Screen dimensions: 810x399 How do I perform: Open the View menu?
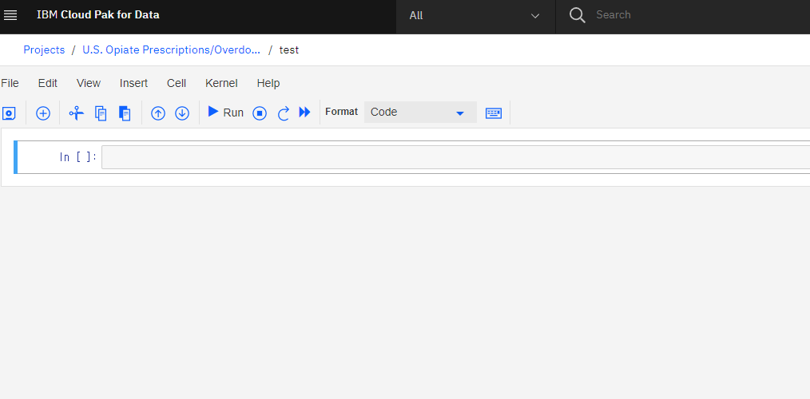(89, 83)
